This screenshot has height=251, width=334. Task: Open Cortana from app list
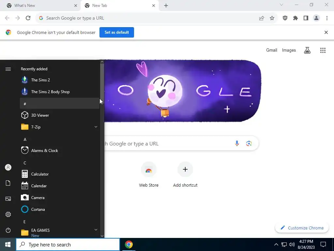[60, 209]
